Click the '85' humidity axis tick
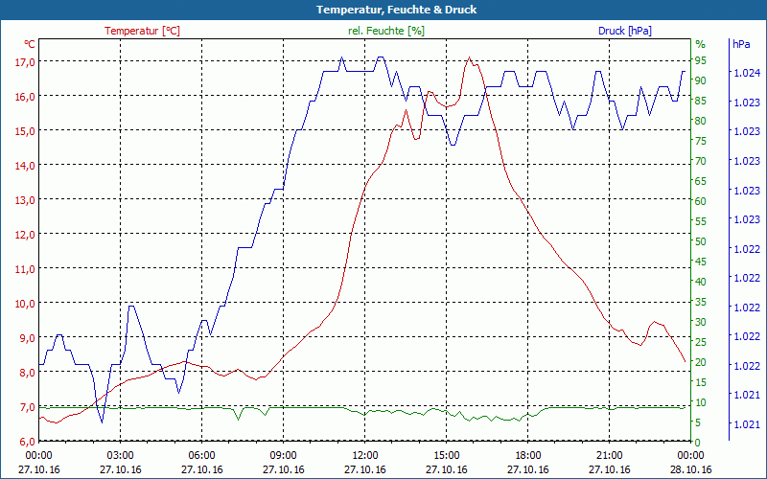Screen dimensions: 767x479 (701, 102)
